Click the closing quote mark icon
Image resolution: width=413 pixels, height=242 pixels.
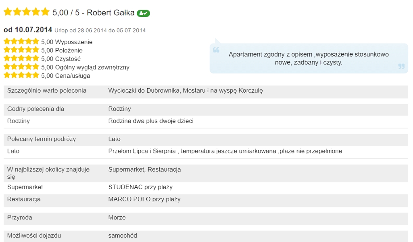pos(401,66)
